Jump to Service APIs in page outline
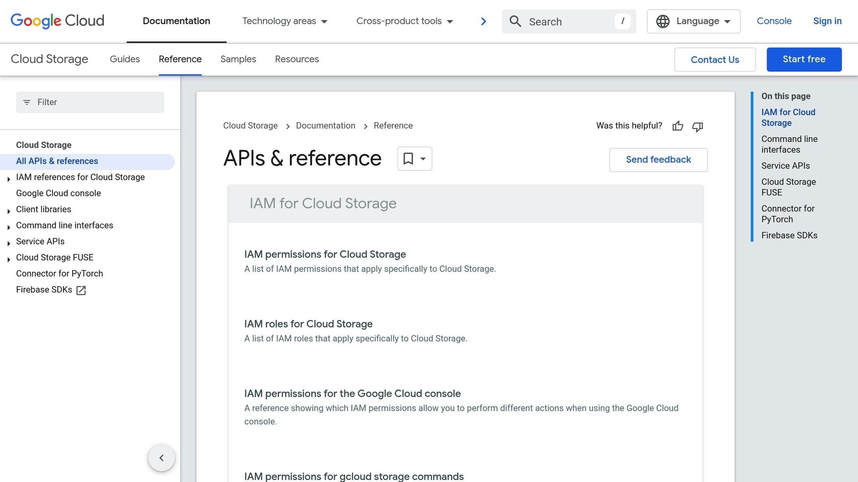The height and width of the screenshot is (482, 858). click(x=785, y=166)
